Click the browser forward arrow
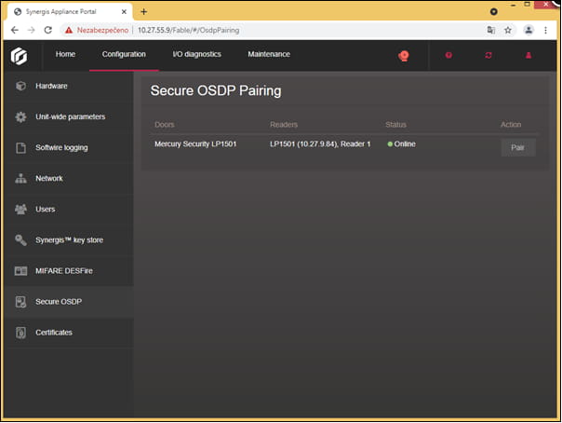 coord(32,30)
